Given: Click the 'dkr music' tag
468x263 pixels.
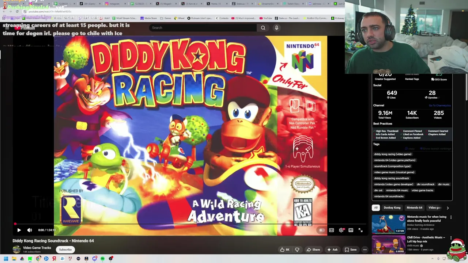Looking at the screenshot, I should point(444,184).
